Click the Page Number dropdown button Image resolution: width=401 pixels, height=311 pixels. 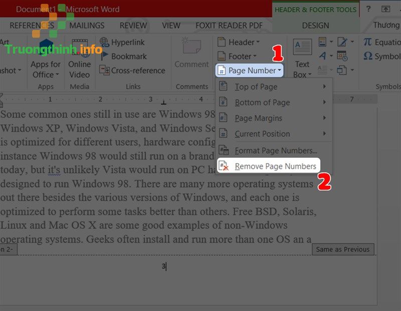(x=249, y=70)
